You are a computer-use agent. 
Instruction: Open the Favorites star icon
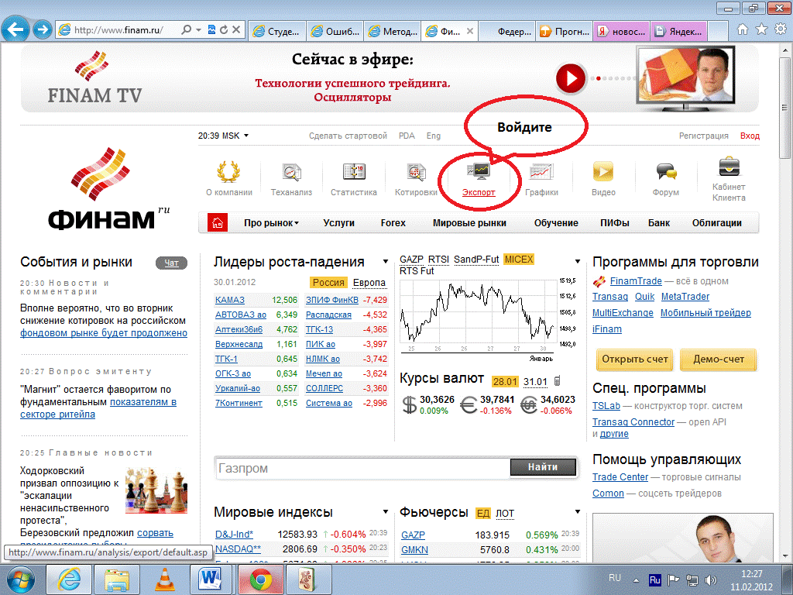tap(761, 29)
